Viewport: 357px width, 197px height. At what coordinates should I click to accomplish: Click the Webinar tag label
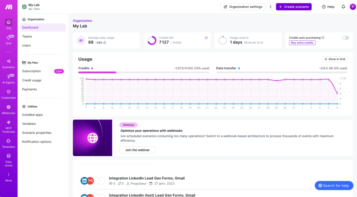[x=128, y=125]
